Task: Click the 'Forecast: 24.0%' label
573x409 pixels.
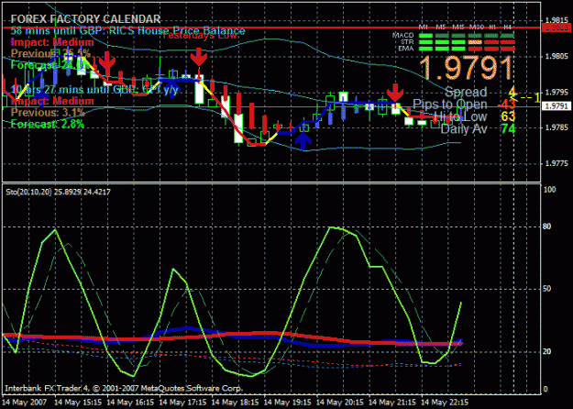Action: tap(50, 65)
